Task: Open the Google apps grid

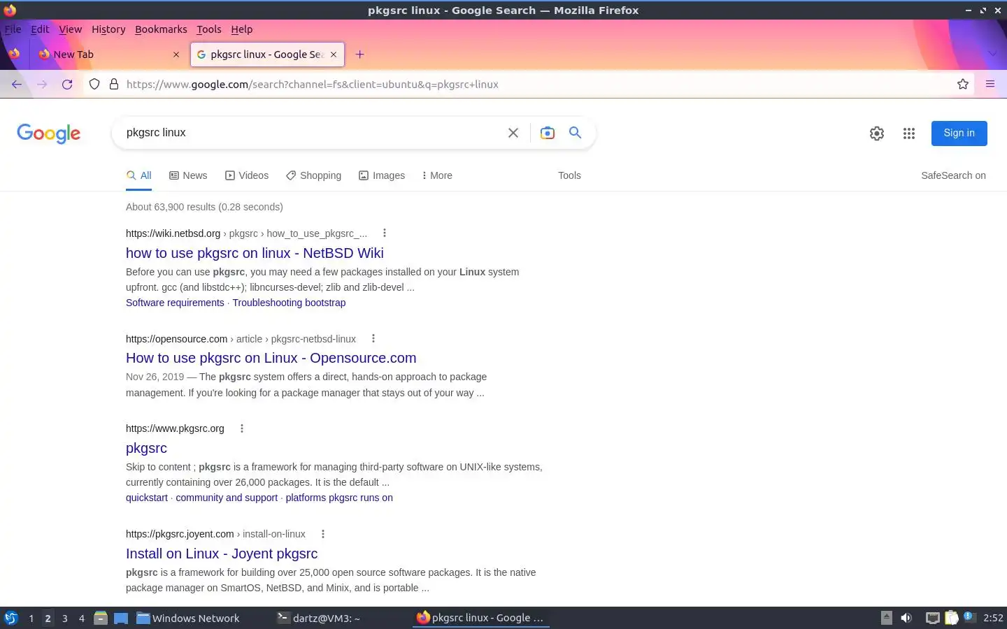Action: tap(909, 133)
